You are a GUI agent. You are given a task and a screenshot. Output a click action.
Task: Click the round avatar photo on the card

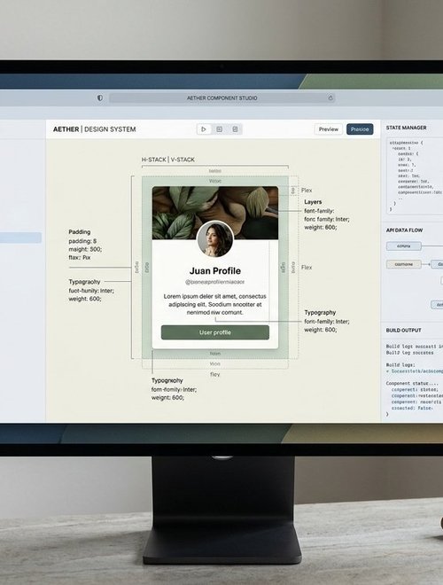click(x=215, y=239)
